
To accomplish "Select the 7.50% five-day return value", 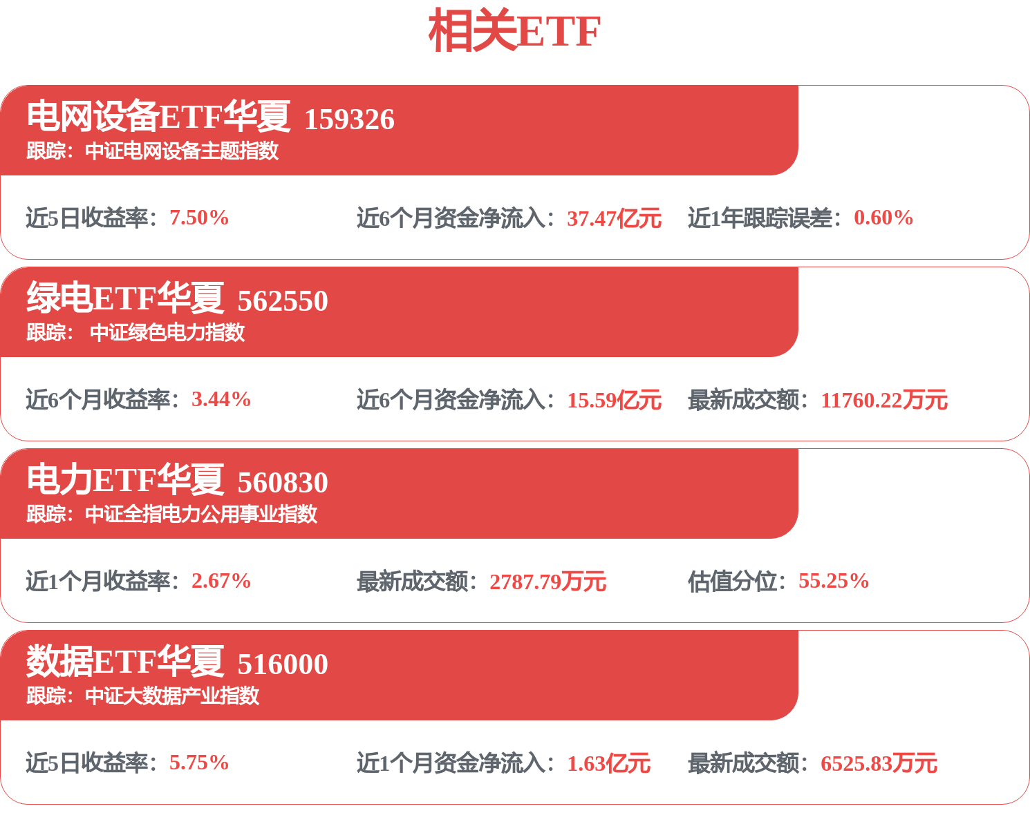I will coord(199,218).
